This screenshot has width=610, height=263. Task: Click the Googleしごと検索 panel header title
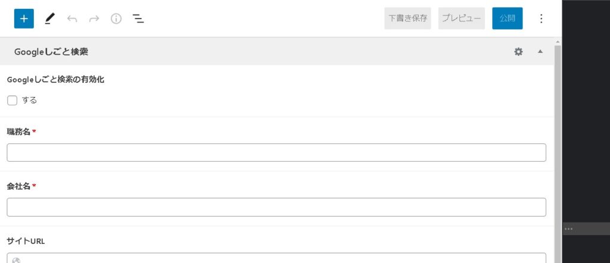(x=51, y=52)
